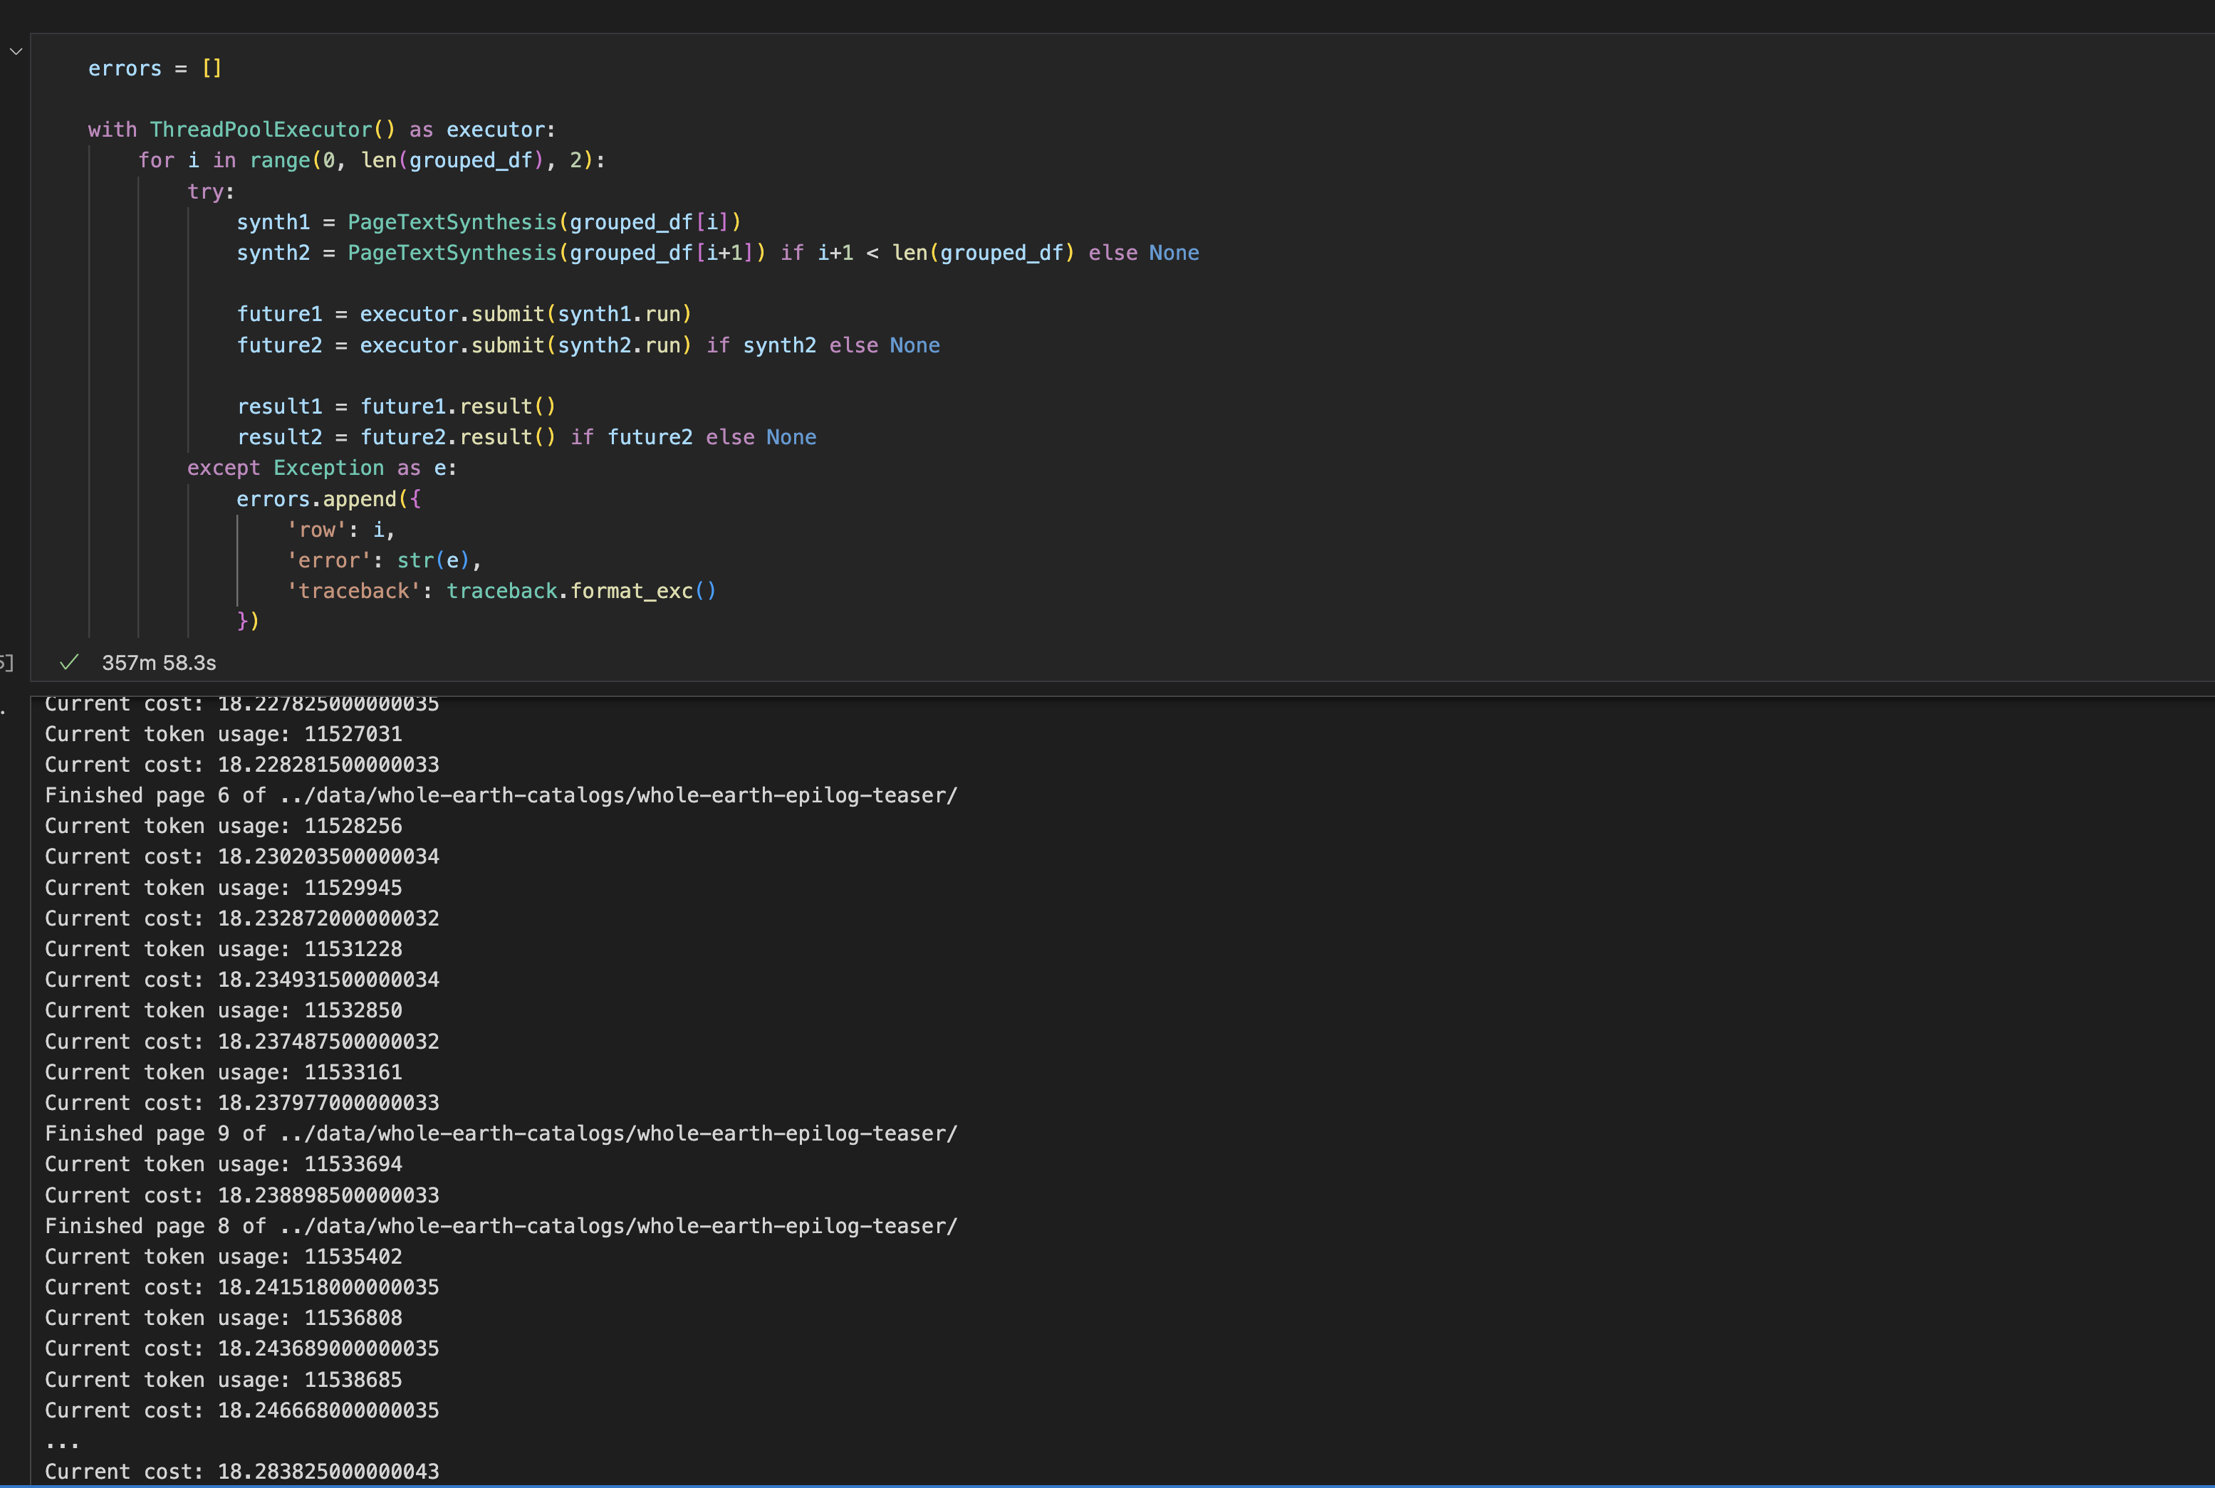The width and height of the screenshot is (2215, 1488).
Task: Click 'Finished page 6 of' output line
Action: (501, 795)
